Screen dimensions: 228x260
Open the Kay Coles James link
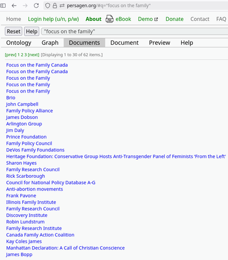pos(24,242)
